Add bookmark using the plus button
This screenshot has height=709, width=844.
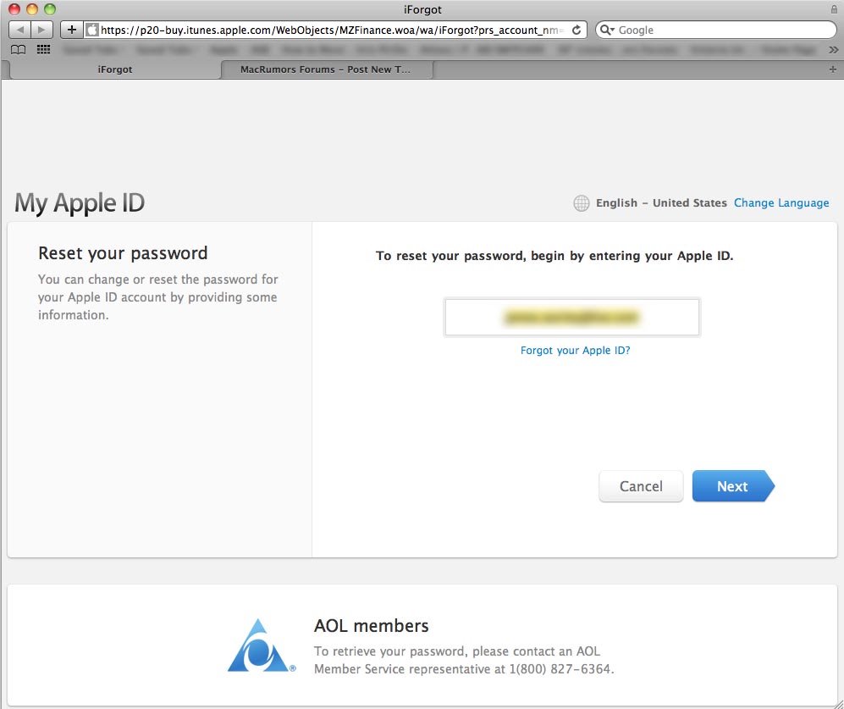click(x=72, y=30)
